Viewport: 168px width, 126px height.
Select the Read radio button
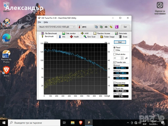(114, 48)
